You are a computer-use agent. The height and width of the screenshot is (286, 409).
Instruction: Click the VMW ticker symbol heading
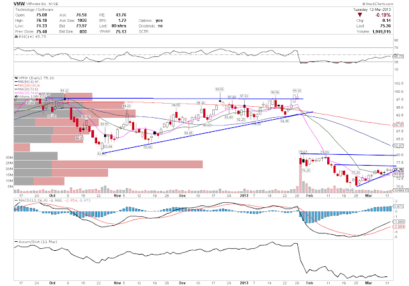pos(19,4)
